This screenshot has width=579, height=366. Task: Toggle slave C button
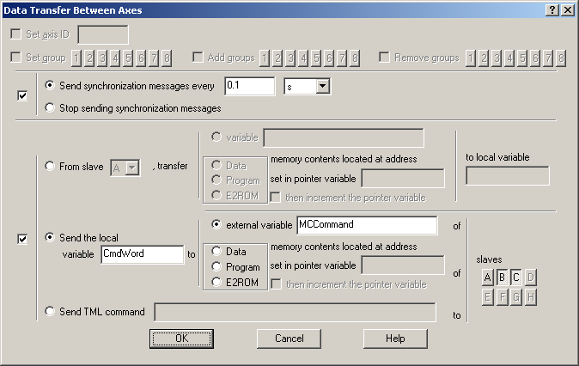tap(516, 277)
